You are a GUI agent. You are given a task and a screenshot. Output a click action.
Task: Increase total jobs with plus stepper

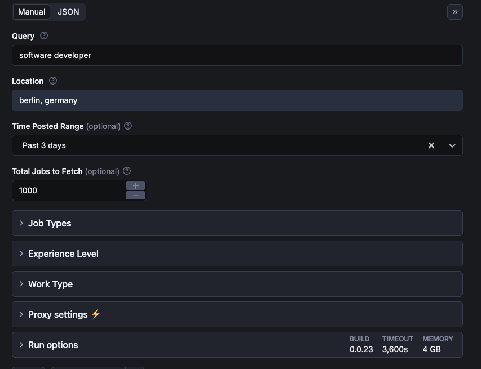point(135,186)
